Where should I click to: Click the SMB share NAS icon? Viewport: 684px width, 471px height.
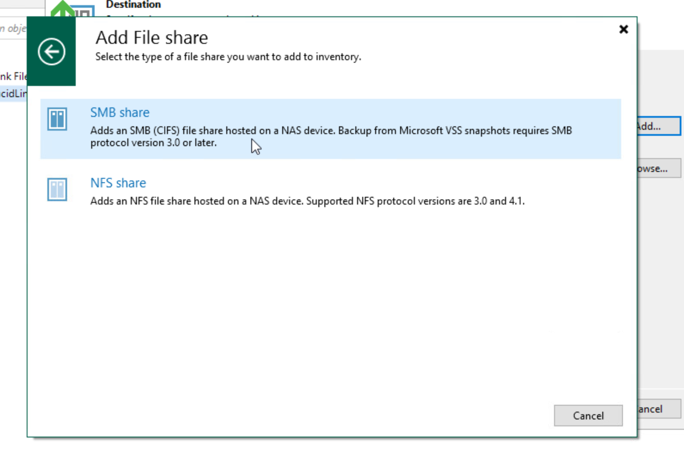point(57,119)
